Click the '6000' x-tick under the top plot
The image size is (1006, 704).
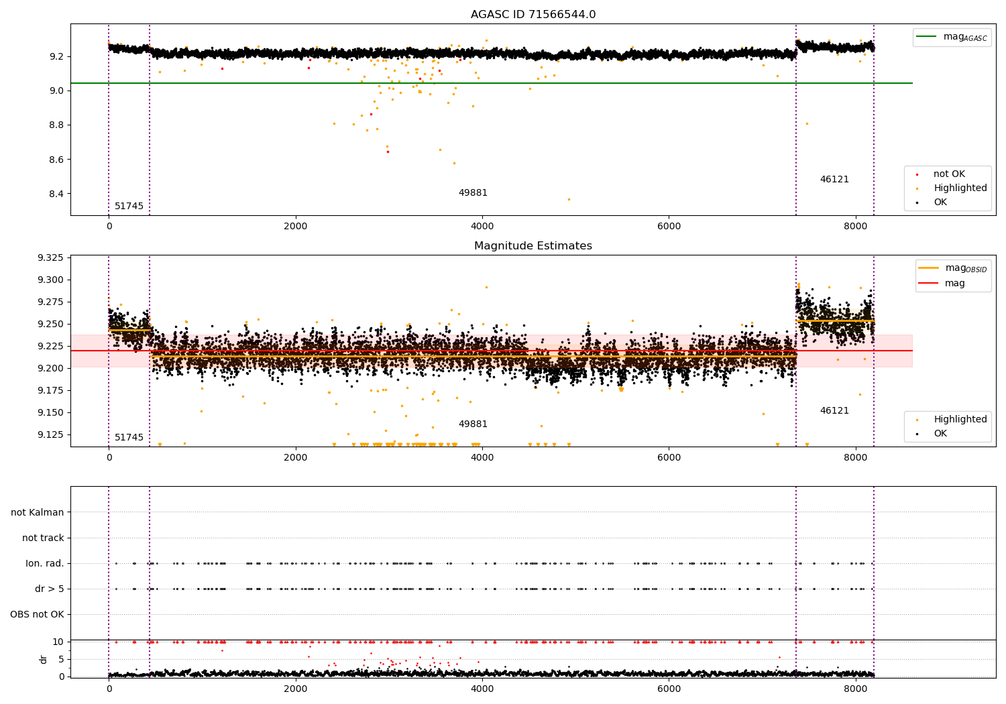(x=669, y=227)
